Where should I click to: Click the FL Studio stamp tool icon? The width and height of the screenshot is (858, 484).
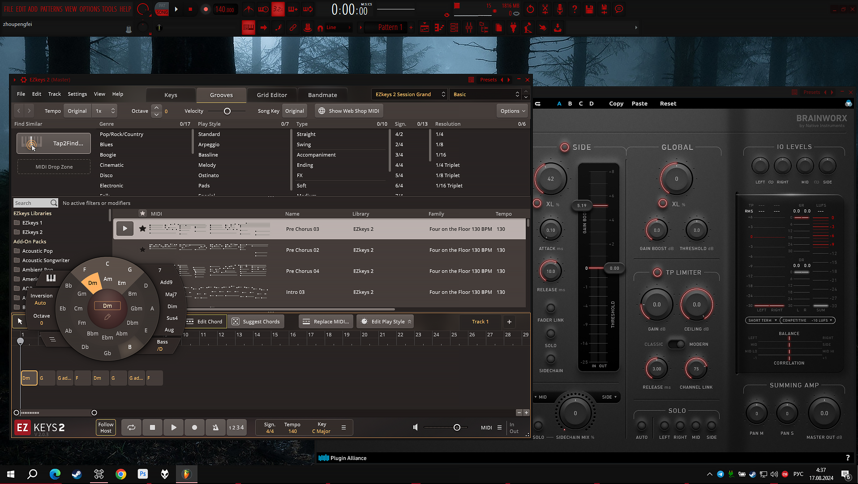coord(308,28)
